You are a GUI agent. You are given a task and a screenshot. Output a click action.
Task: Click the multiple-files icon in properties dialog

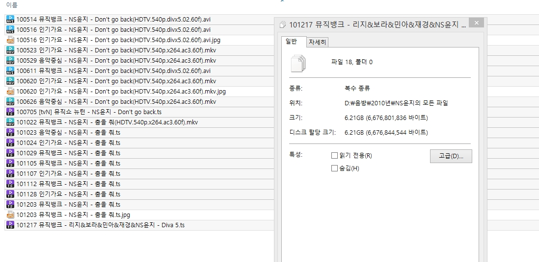298,63
